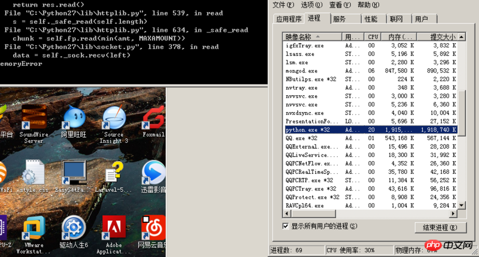
Task: Open the 查看(V) menu
Action: click(x=339, y=5)
